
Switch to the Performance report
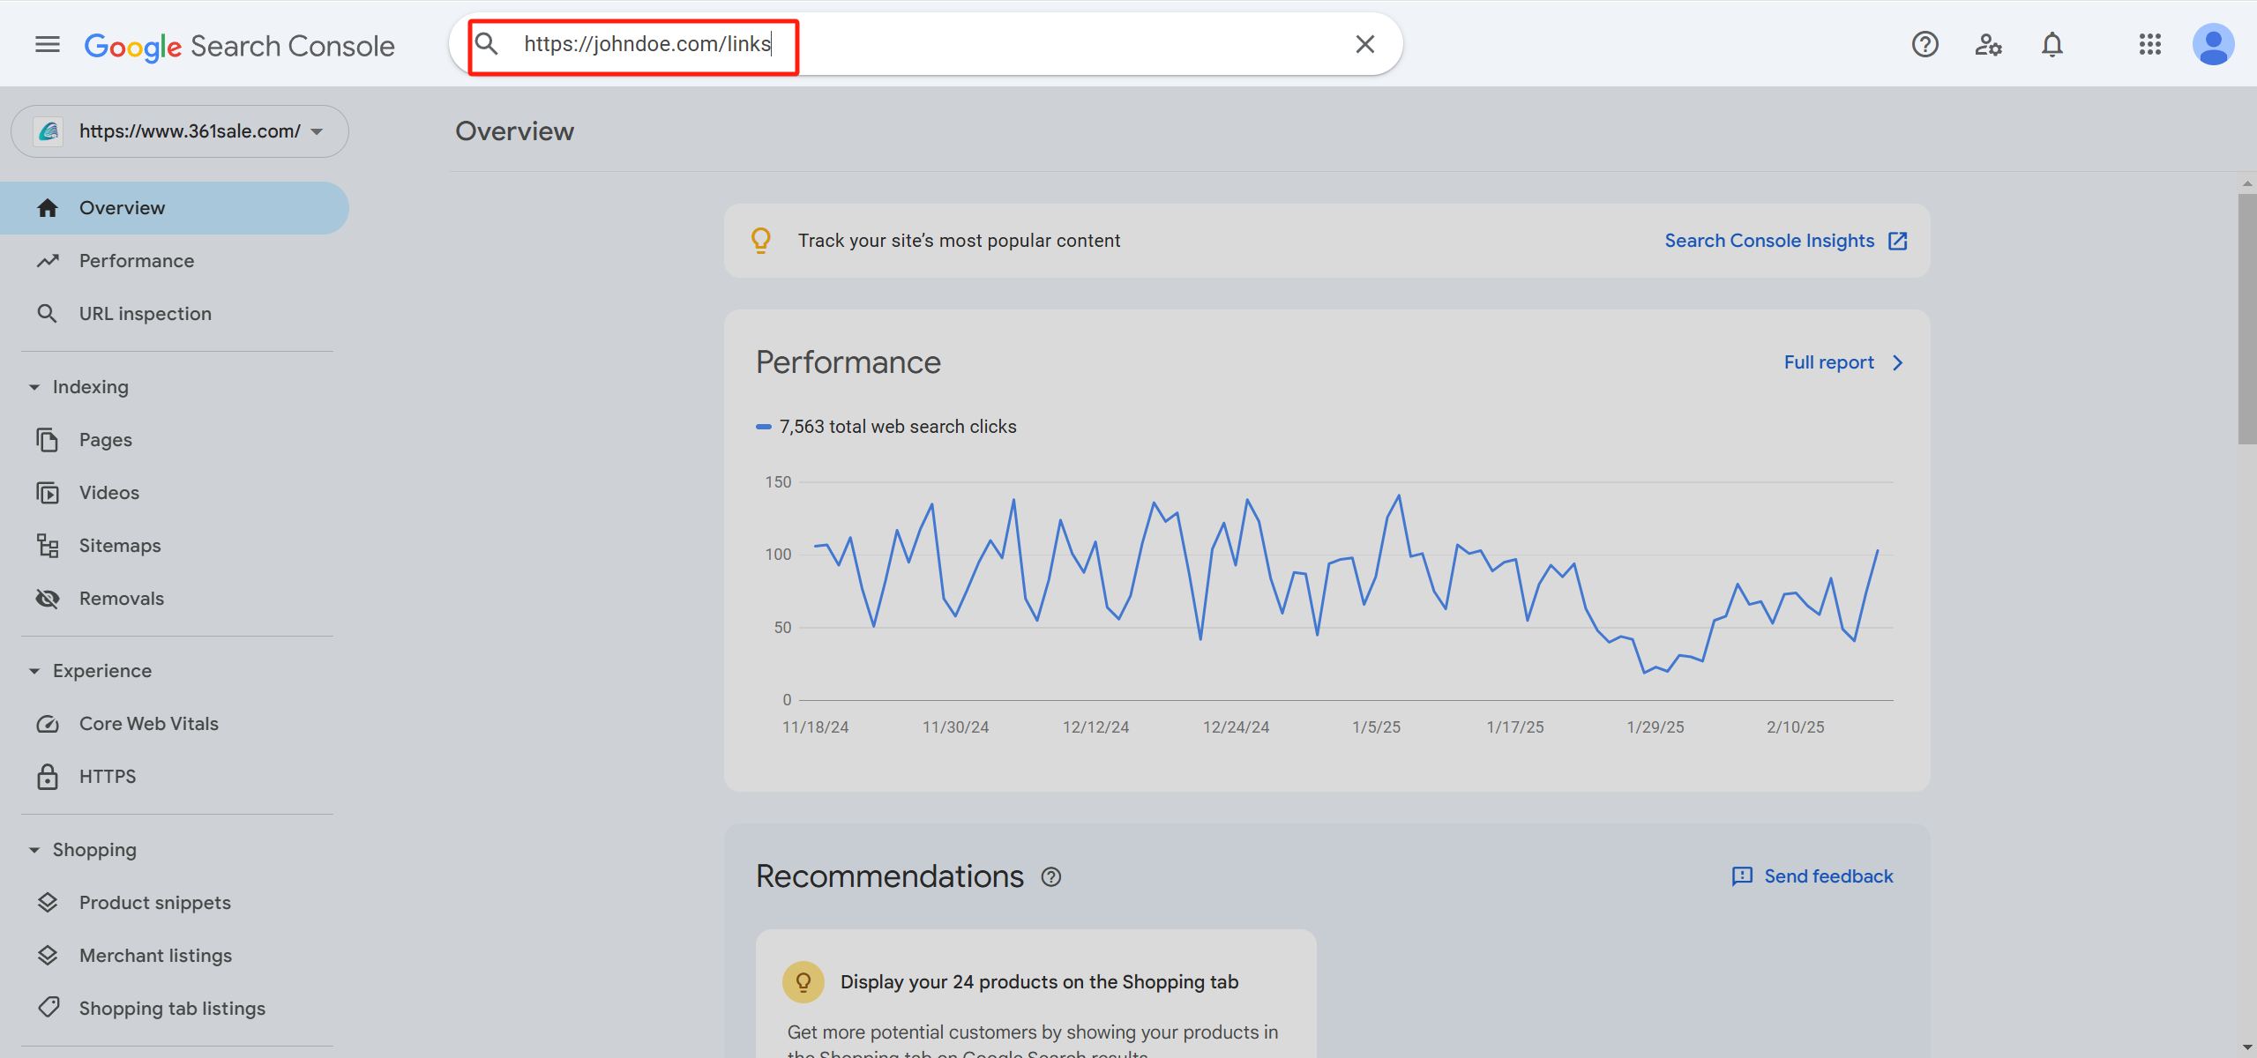coord(136,260)
